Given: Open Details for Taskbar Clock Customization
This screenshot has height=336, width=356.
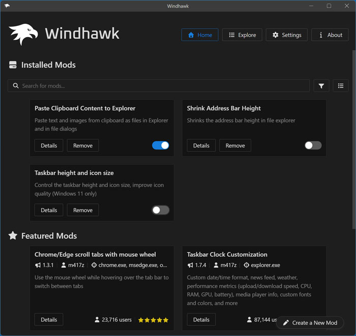Looking at the screenshot, I should tap(201, 320).
